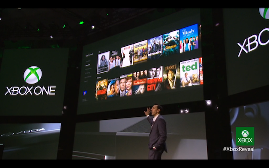Select the Defiance show tile
The height and width of the screenshot is (168, 269).
155,47
